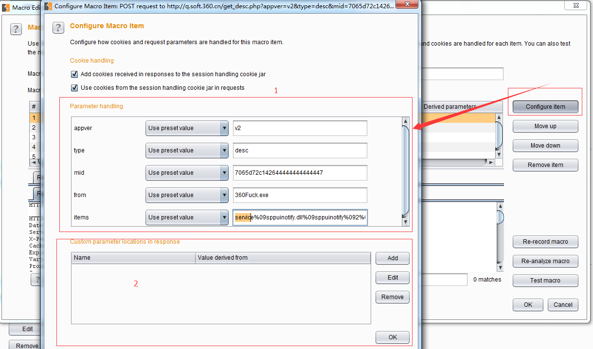Close the Configure Macro Item dialog
This screenshot has width=593, height=349.
pos(408,5)
